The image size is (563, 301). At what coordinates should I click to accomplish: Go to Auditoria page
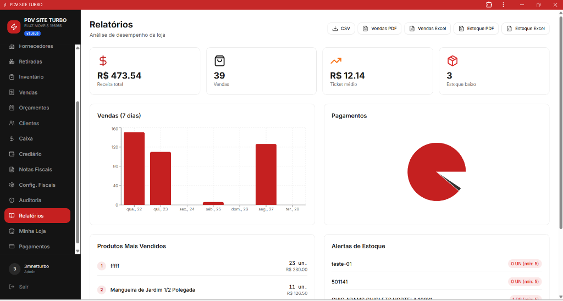tap(37, 200)
